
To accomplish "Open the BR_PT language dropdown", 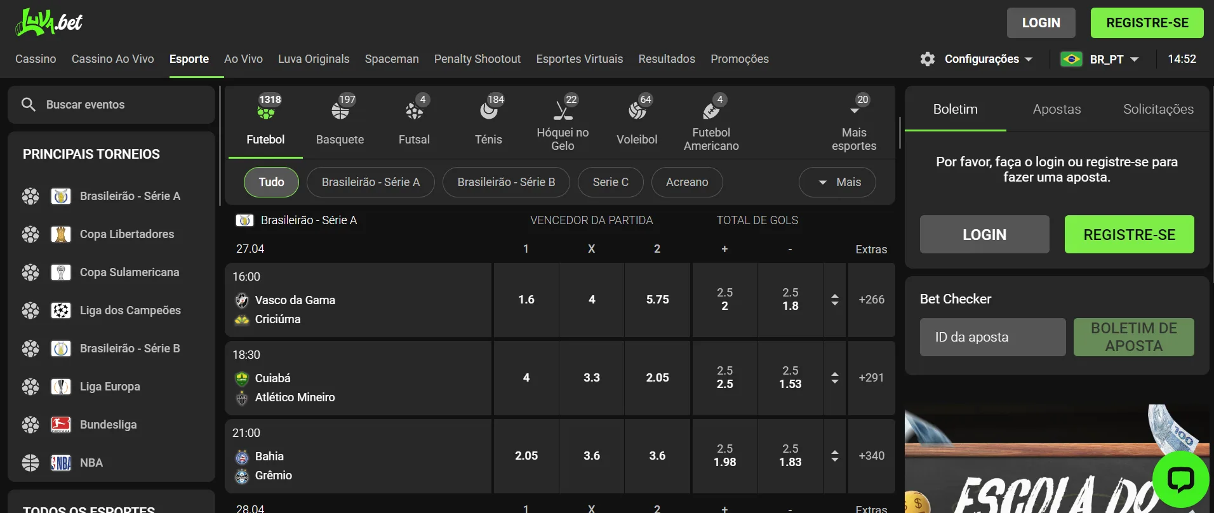I will click(x=1100, y=59).
